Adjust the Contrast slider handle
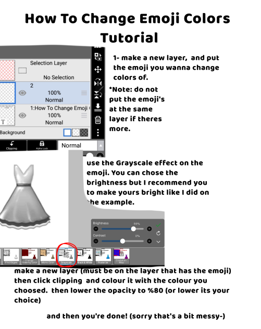The height and width of the screenshot is (329, 261). (122, 241)
